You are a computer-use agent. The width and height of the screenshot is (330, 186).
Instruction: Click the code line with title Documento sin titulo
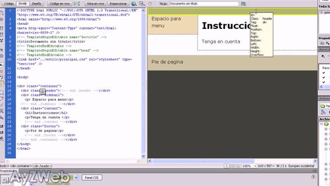tap(51, 41)
